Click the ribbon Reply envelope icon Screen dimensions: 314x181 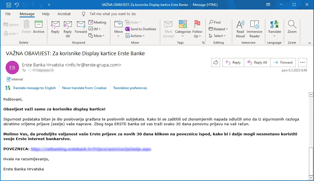(55, 27)
